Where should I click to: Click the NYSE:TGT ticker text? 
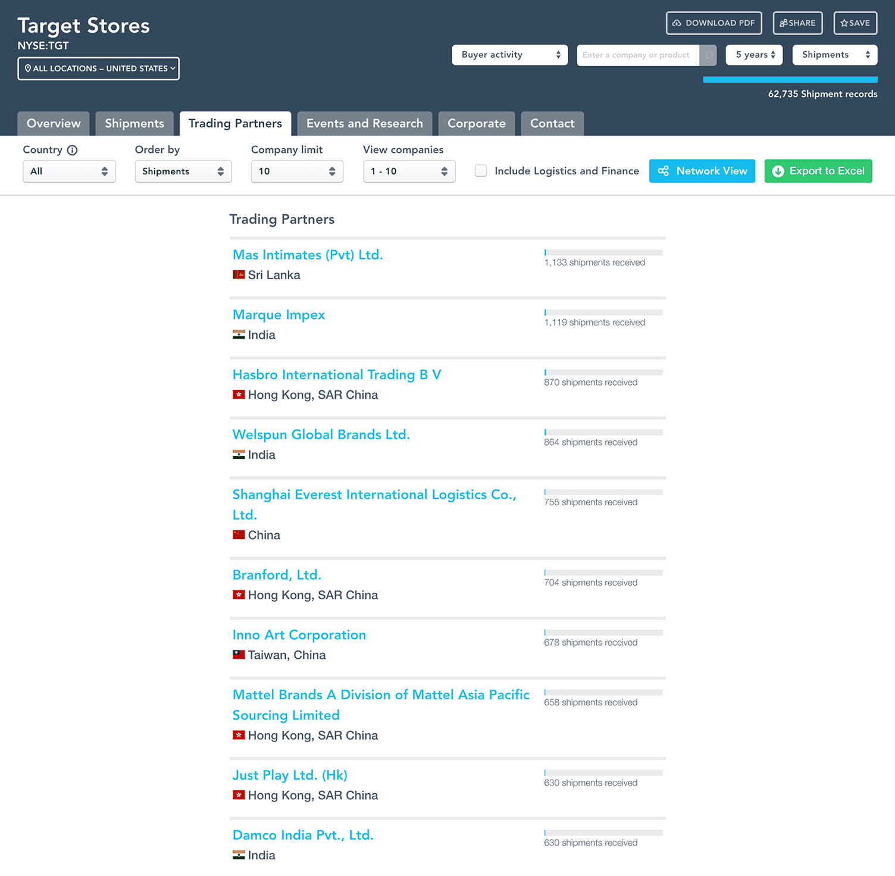tap(43, 46)
